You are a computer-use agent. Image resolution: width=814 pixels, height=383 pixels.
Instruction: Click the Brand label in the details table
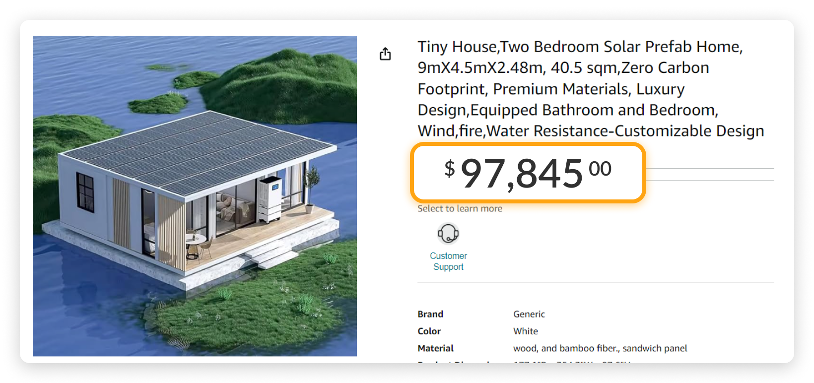click(x=430, y=314)
